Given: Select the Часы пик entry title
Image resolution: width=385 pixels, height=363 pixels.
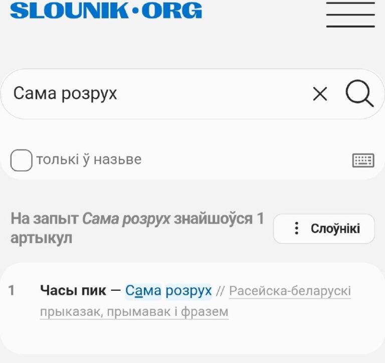Looking at the screenshot, I should [x=73, y=290].
